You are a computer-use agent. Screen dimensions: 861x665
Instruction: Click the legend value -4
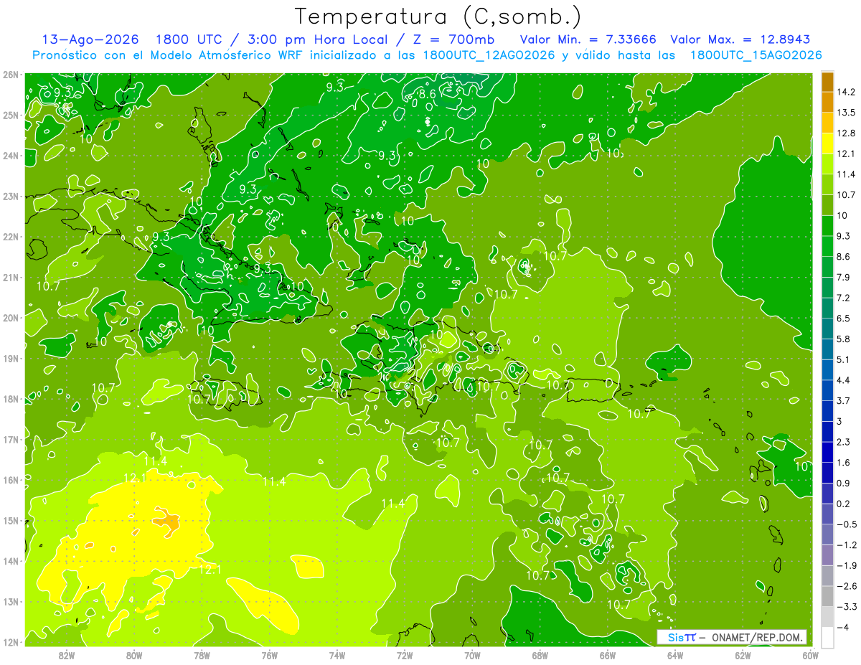(x=842, y=628)
